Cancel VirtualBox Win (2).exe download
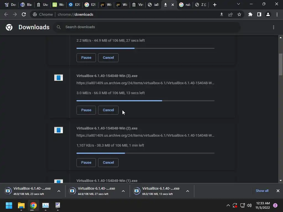Screen dimensions: 283x212 pyautogui.click(x=108, y=163)
